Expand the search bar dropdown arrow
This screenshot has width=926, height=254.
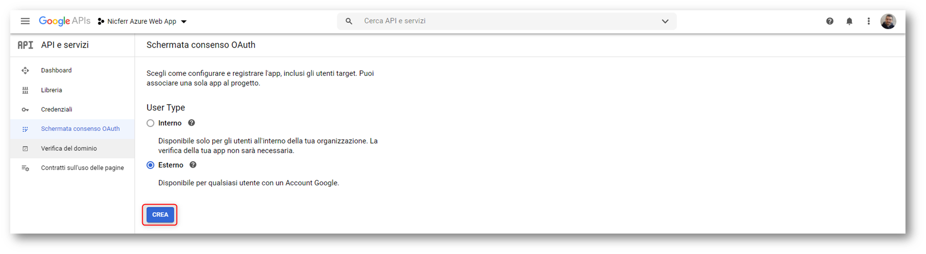pos(665,21)
